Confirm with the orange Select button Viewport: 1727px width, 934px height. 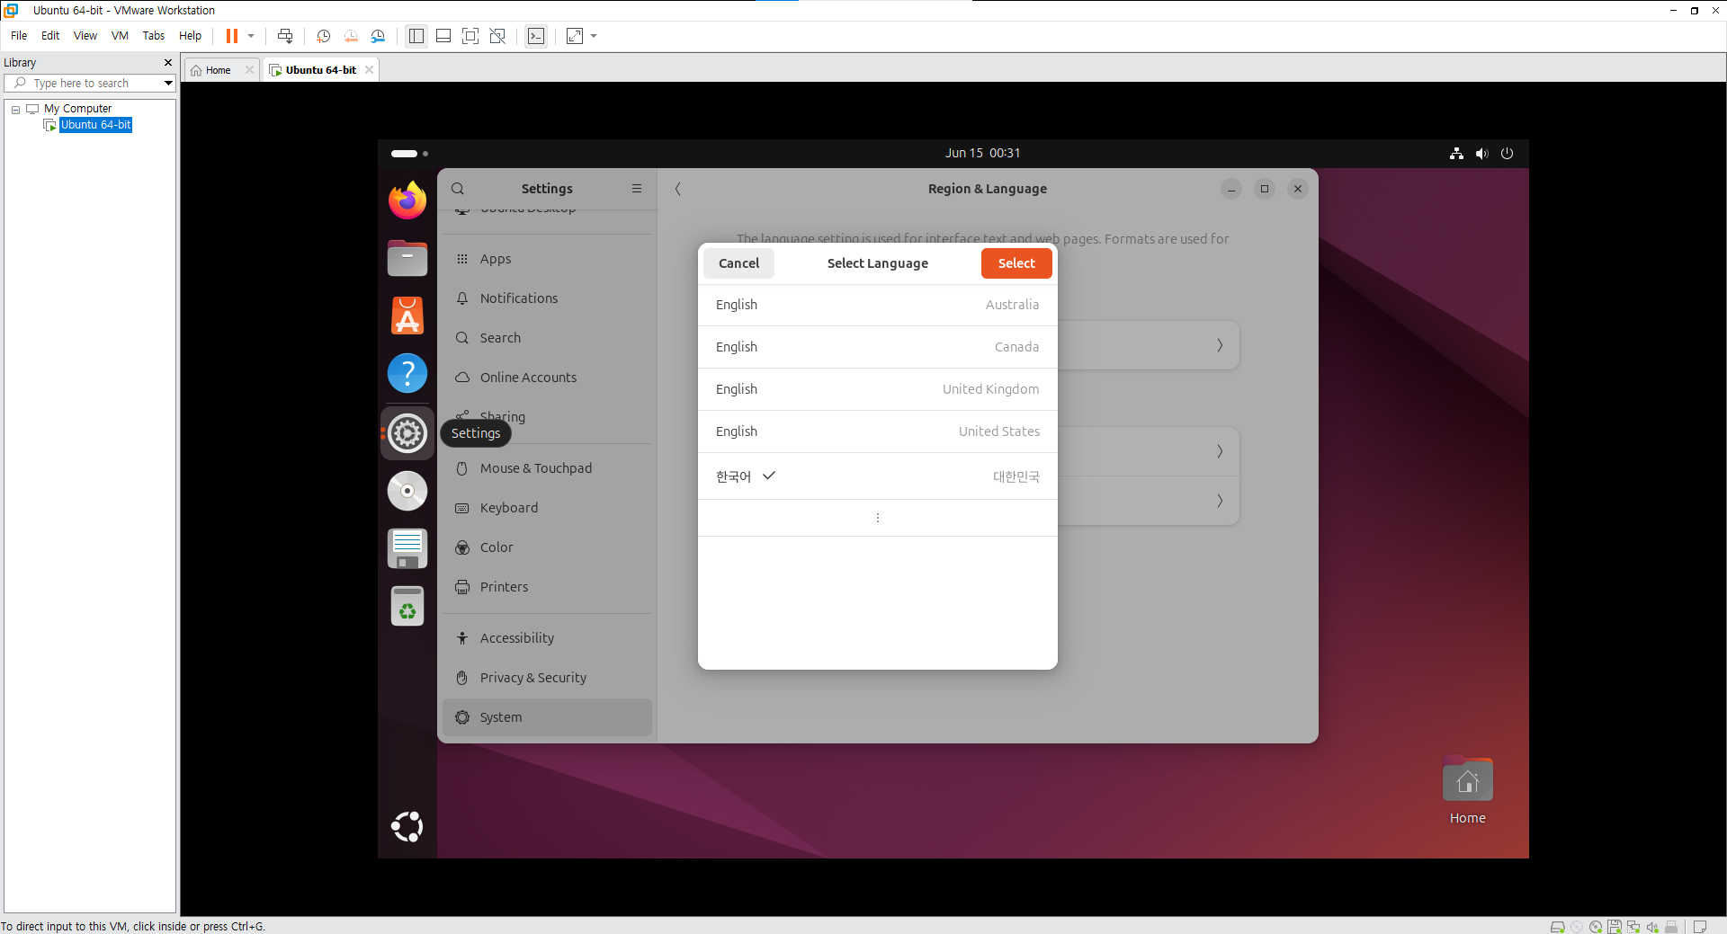[1016, 263]
